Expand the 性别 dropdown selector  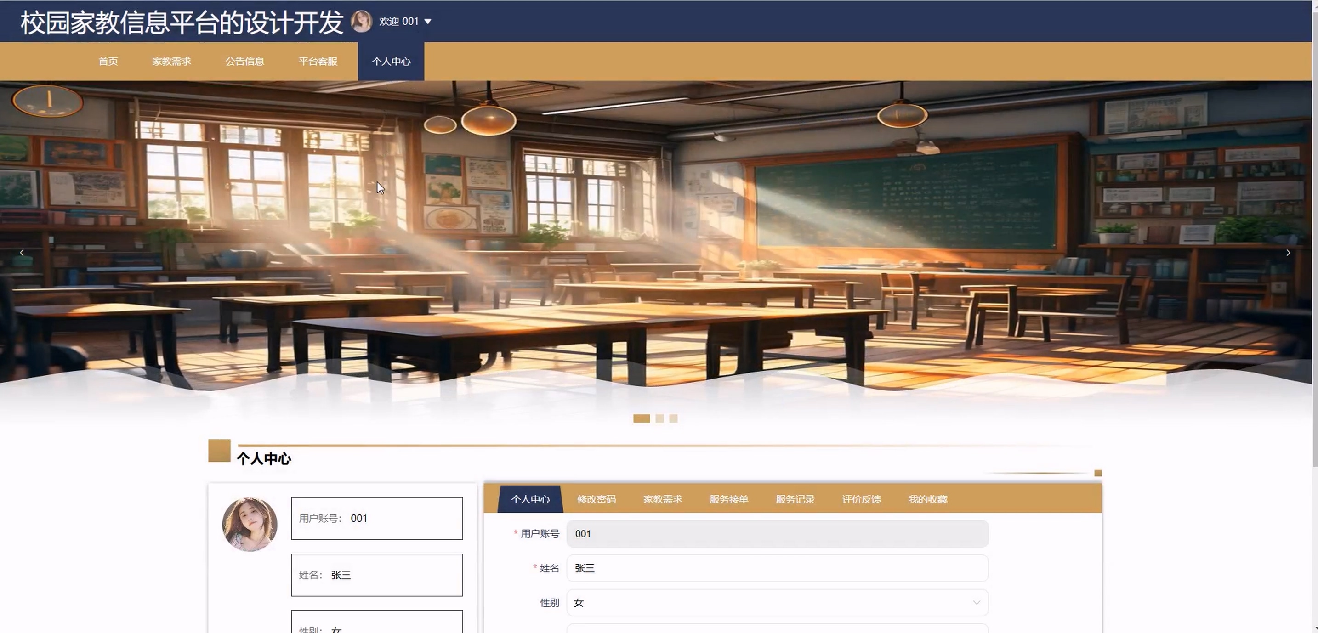point(777,602)
